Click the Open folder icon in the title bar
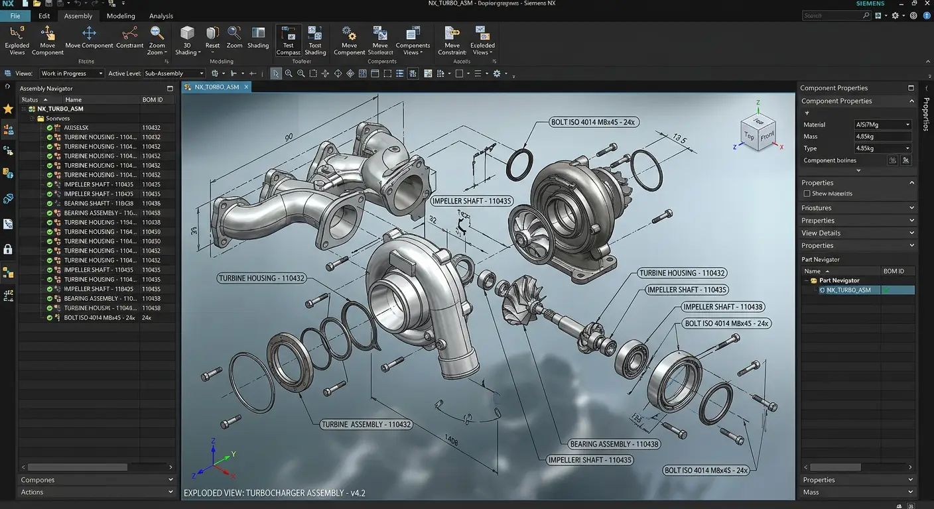Viewport: 934px width, 509px height. (x=37, y=4)
